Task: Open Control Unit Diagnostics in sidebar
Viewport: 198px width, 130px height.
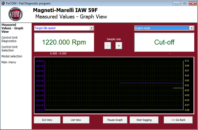Action: (x=9, y=39)
